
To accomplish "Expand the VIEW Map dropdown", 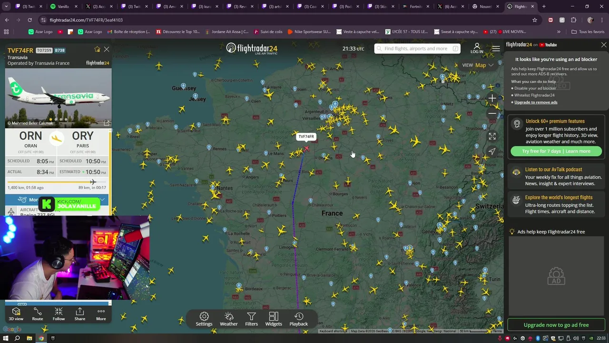I will coord(478,65).
